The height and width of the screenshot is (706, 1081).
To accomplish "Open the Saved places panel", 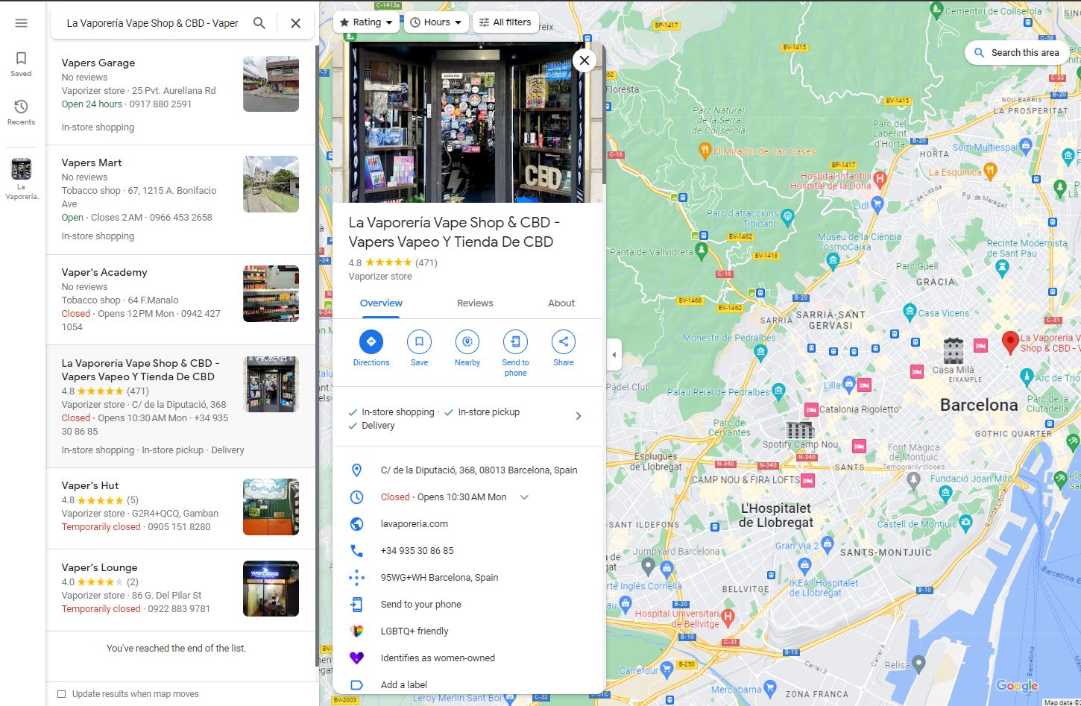I will tap(21, 64).
